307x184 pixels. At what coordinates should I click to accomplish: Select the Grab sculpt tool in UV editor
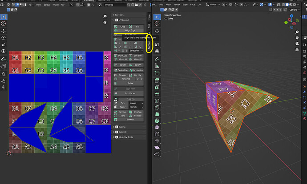coord(4,74)
